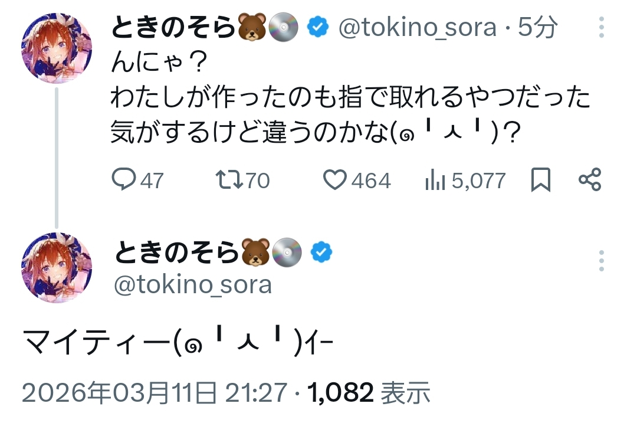Click the @tokino_sora handle in first tweet

[x=416, y=28]
